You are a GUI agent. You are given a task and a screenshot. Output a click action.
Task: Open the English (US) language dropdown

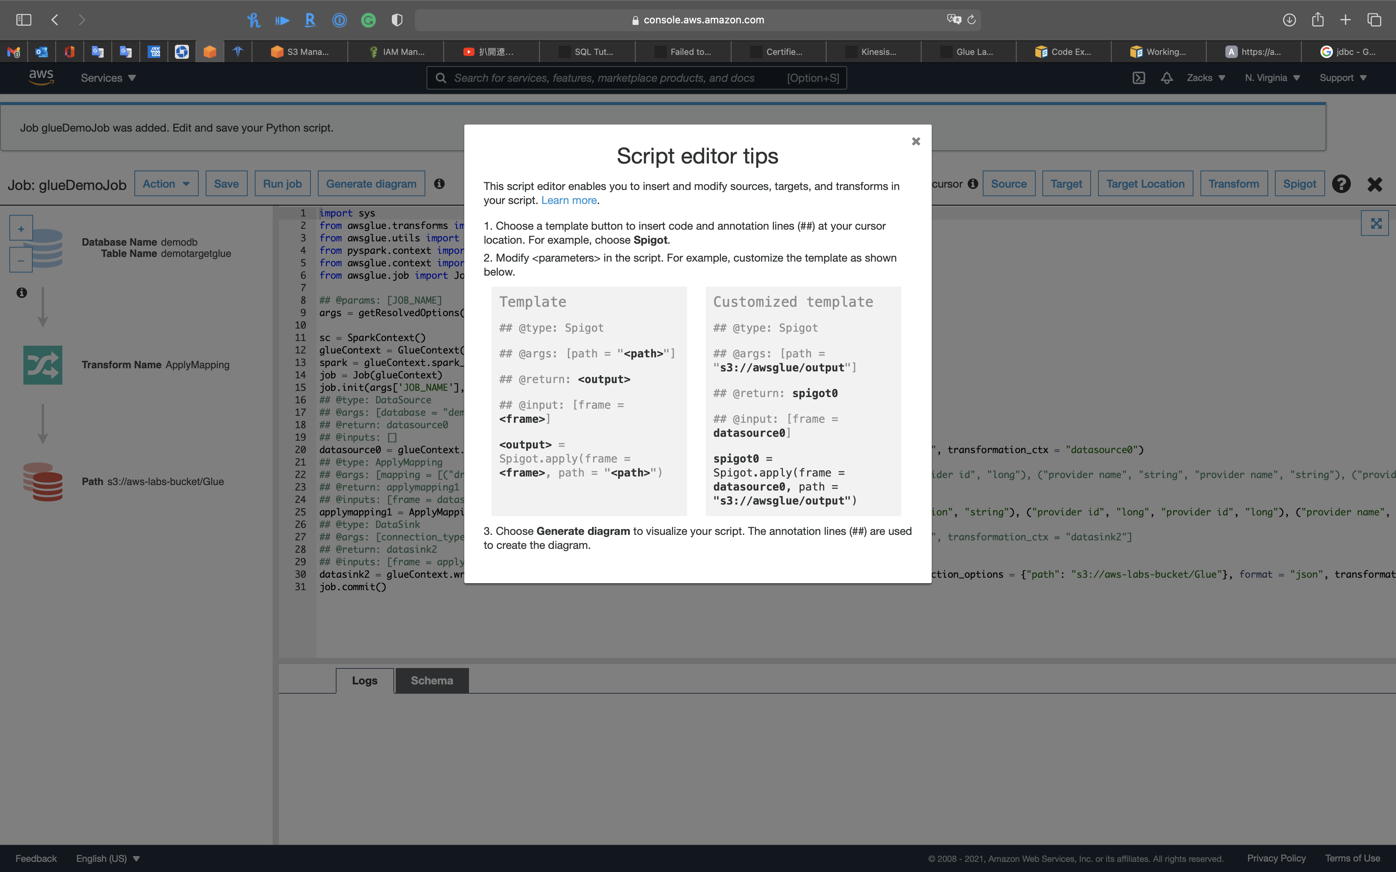[x=108, y=858]
